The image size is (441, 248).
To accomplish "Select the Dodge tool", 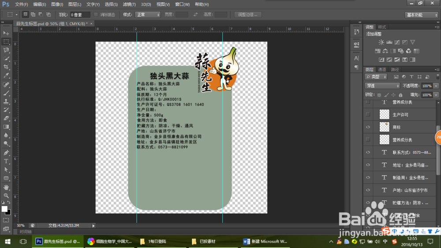I will tap(6, 143).
